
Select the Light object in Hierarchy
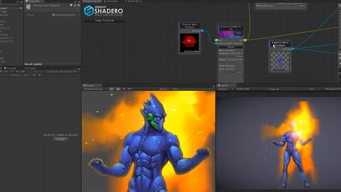tap(4, 12)
